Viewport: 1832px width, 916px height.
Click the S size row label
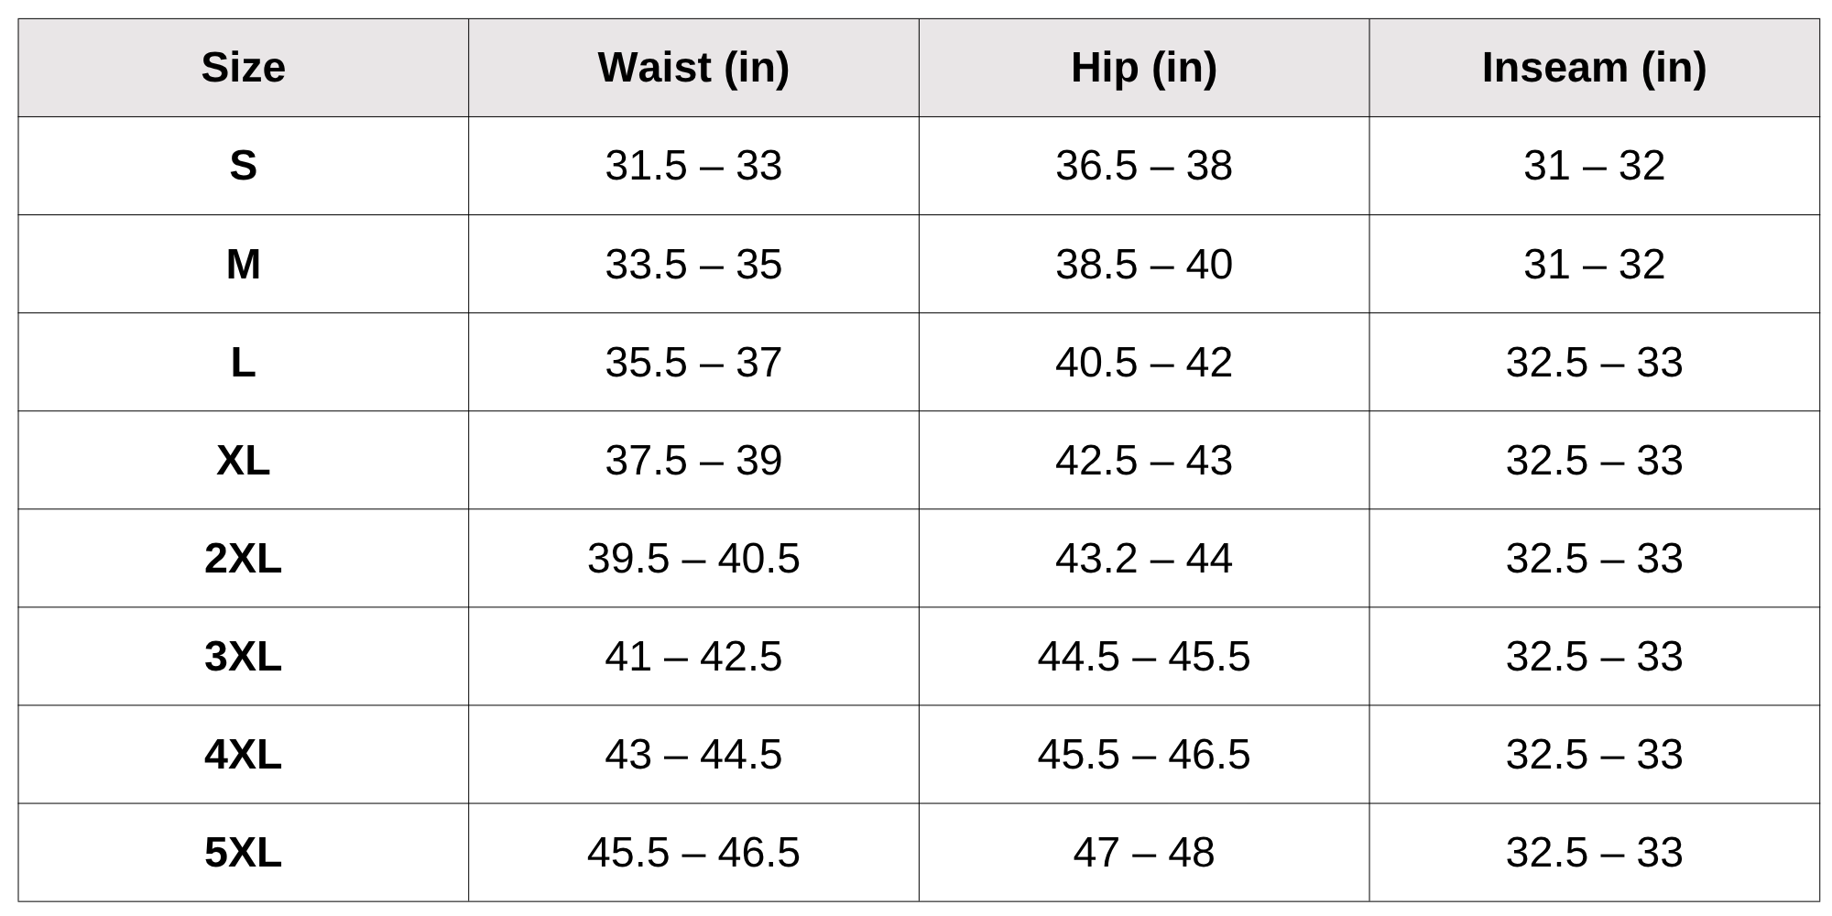point(243,166)
